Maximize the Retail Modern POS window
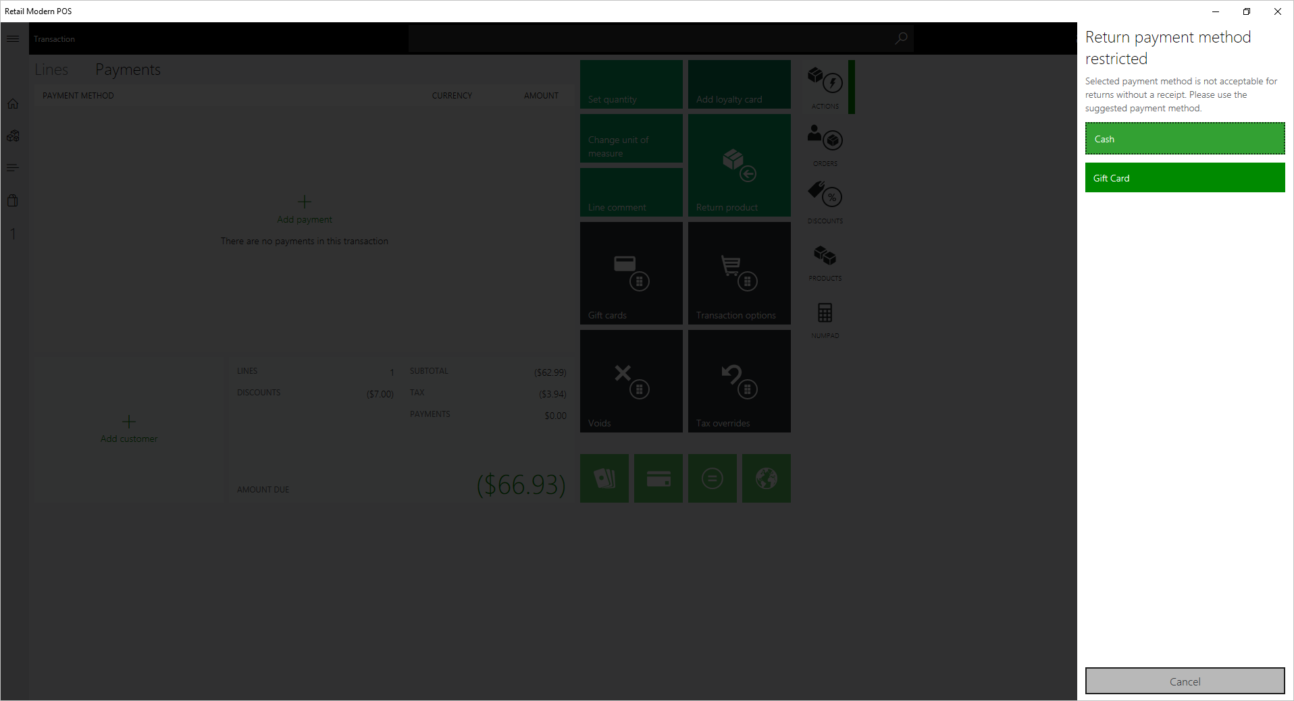 pos(1247,11)
